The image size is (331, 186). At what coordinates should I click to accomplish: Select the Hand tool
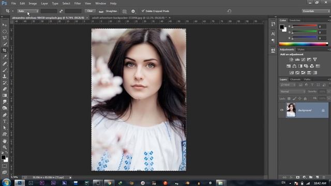[x=5, y=141]
